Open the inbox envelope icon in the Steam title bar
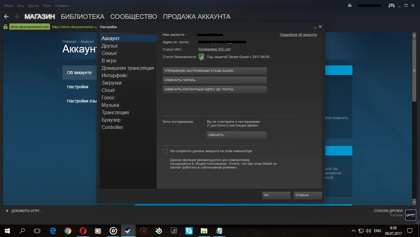This screenshot has width=420, height=237. click(350, 5)
